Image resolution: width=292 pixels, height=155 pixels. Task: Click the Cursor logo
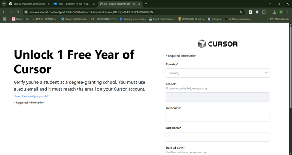click(x=217, y=44)
